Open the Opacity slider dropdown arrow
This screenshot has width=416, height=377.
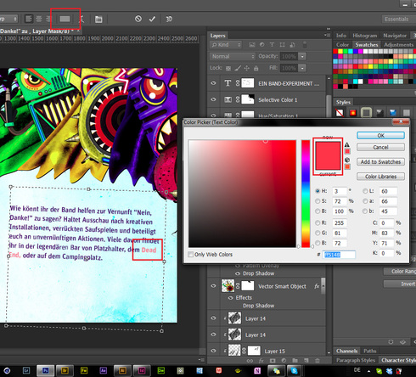pyautogui.click(x=302, y=56)
